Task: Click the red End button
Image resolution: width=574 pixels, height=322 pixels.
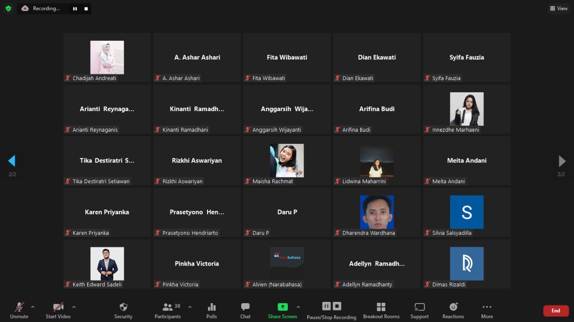Action: tap(556, 311)
